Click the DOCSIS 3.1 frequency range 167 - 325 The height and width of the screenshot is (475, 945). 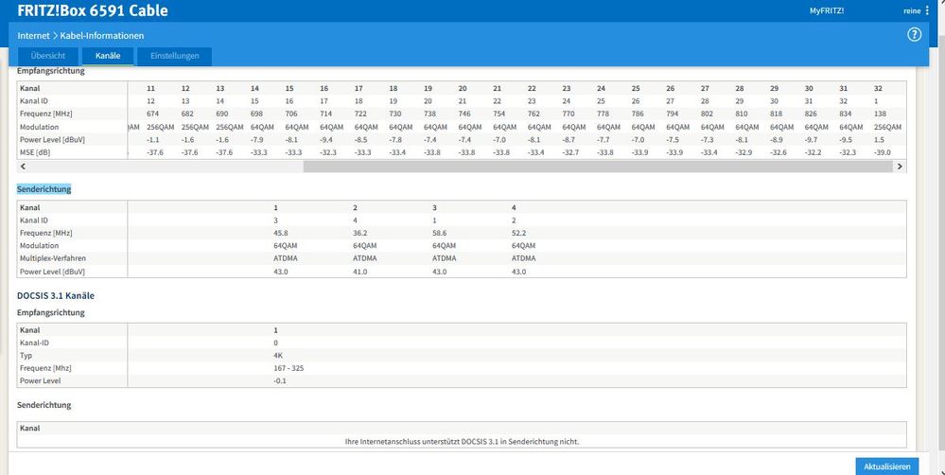tap(289, 368)
